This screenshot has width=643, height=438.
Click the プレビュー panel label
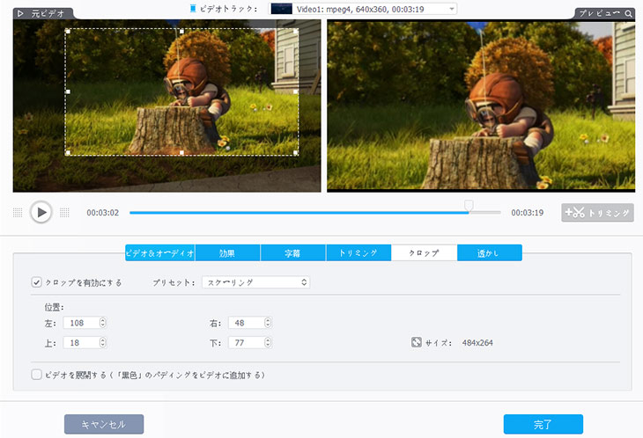click(x=599, y=13)
